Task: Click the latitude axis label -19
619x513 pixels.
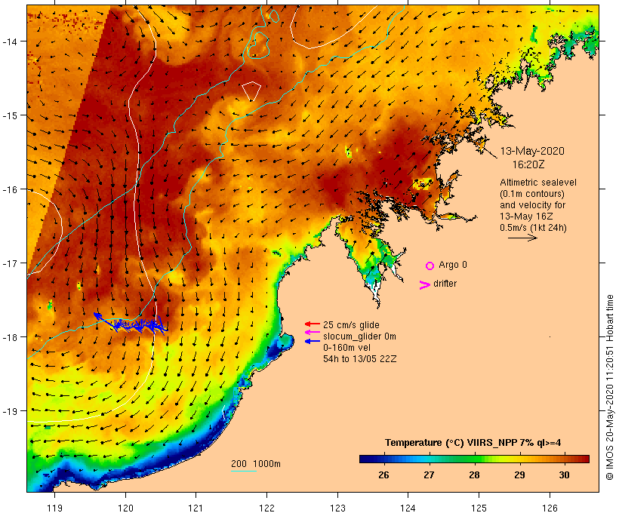Action: 9,411
